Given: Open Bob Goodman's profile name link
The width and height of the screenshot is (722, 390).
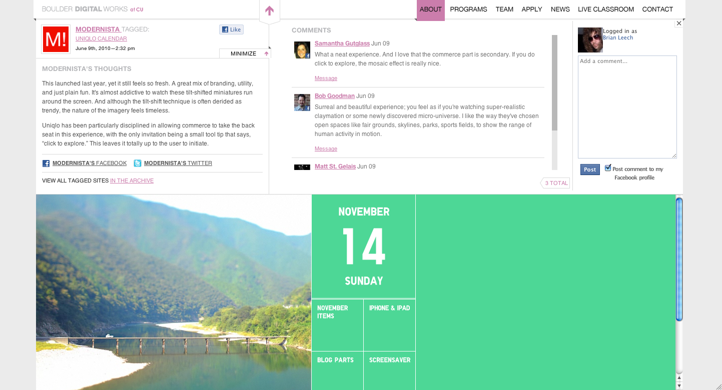Looking at the screenshot, I should (x=335, y=96).
